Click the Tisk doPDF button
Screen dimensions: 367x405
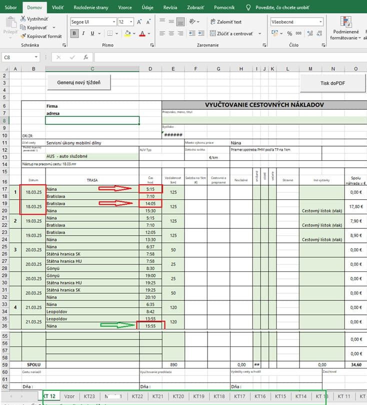click(x=332, y=83)
